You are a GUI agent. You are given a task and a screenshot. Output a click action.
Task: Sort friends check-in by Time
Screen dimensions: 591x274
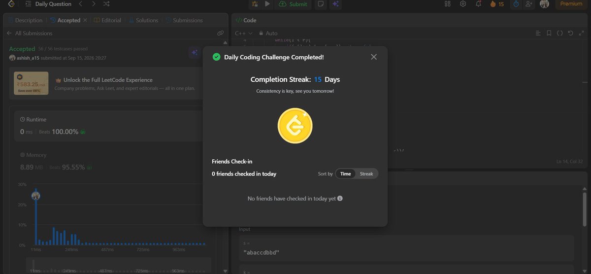(346, 173)
